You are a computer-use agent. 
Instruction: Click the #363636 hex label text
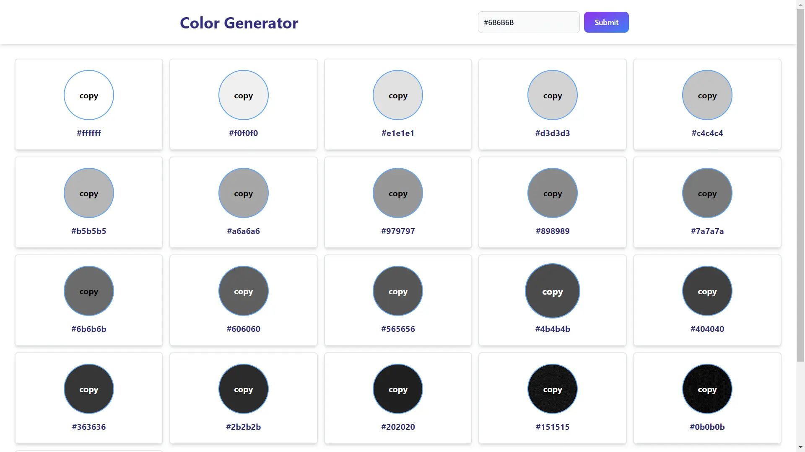[x=88, y=426]
